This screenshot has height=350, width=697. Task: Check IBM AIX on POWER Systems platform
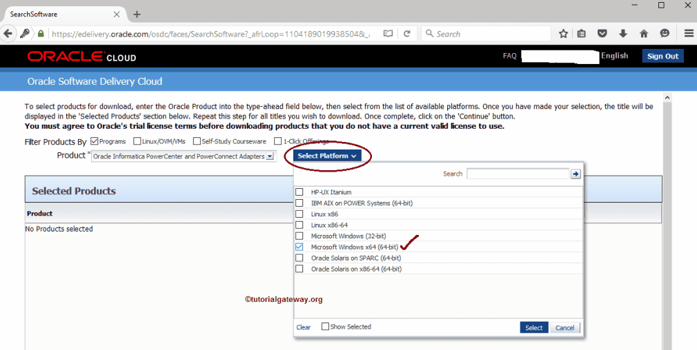300,203
